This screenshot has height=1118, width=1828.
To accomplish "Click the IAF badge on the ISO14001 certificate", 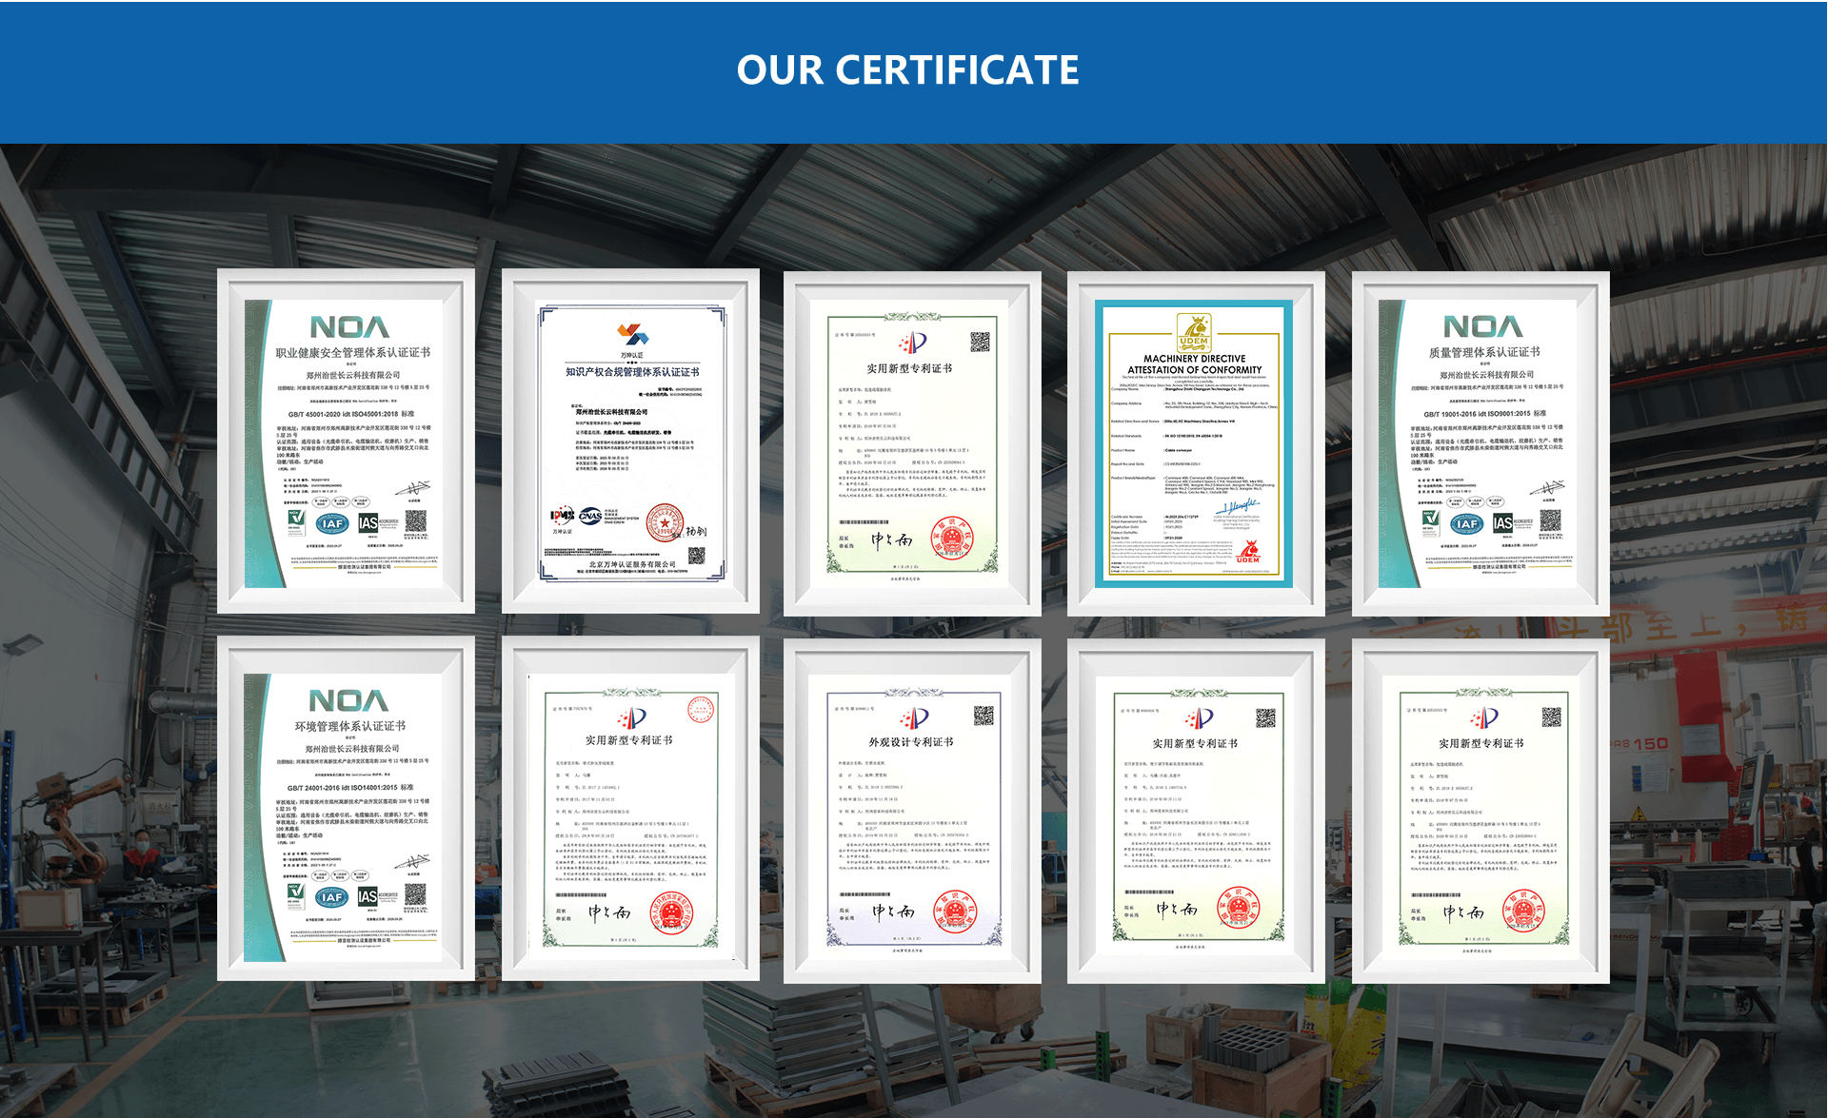I will (x=331, y=897).
